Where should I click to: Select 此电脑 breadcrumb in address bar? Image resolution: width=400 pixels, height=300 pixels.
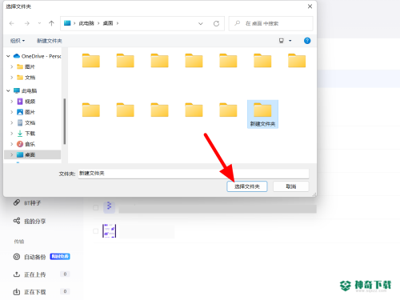tap(86, 23)
